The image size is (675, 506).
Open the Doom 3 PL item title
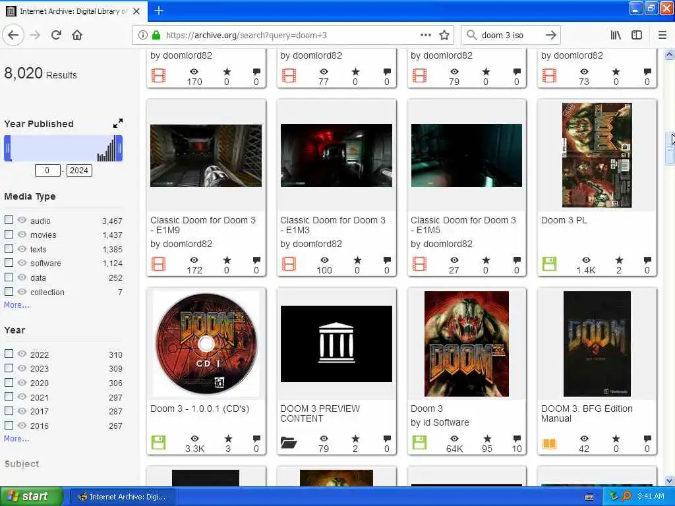pos(564,220)
